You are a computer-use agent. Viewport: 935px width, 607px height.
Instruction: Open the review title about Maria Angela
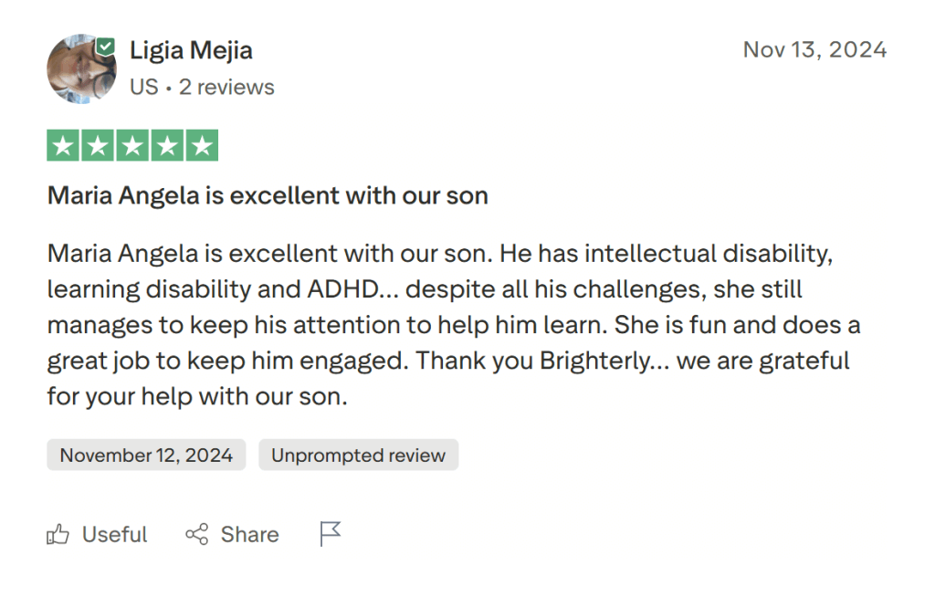(268, 195)
